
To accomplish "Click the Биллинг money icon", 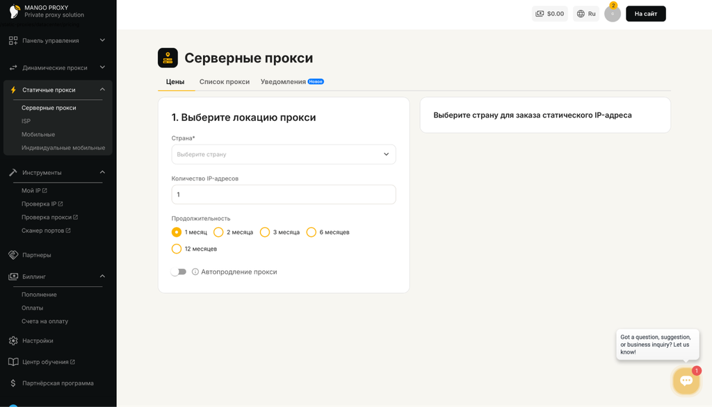I will tap(13, 276).
